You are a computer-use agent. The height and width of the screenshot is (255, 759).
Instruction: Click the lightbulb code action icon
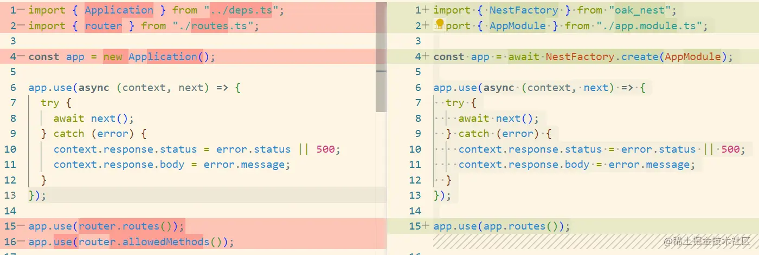click(x=440, y=24)
